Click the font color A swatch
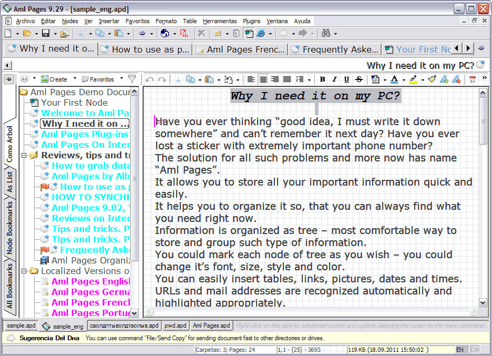 [394, 79]
